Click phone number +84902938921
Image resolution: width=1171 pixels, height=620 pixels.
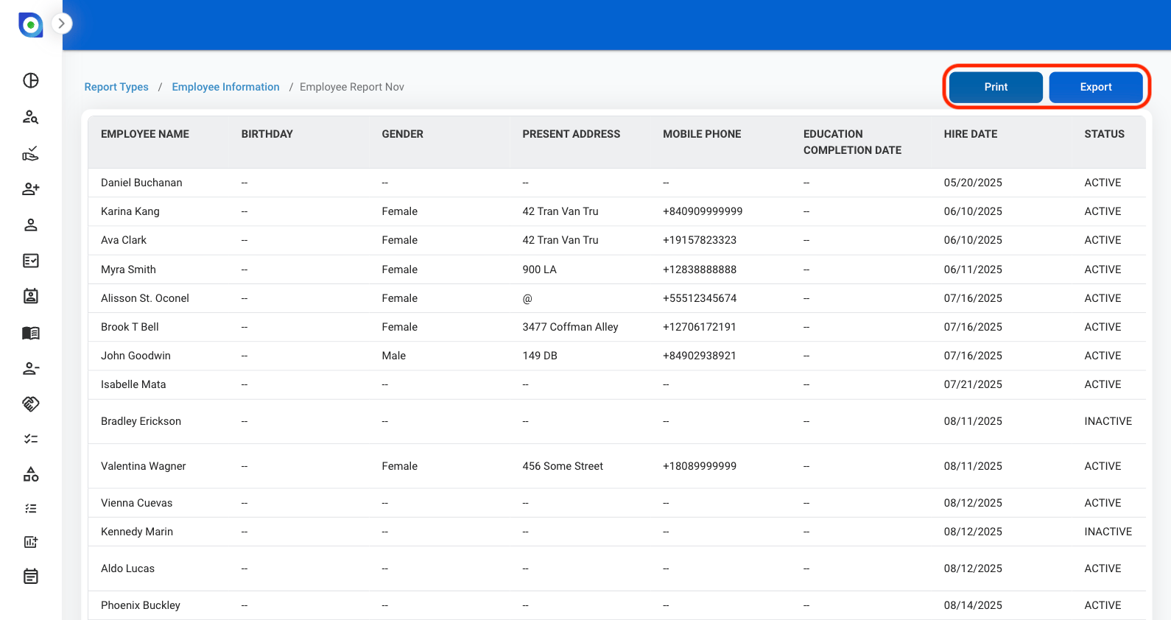[700, 356]
